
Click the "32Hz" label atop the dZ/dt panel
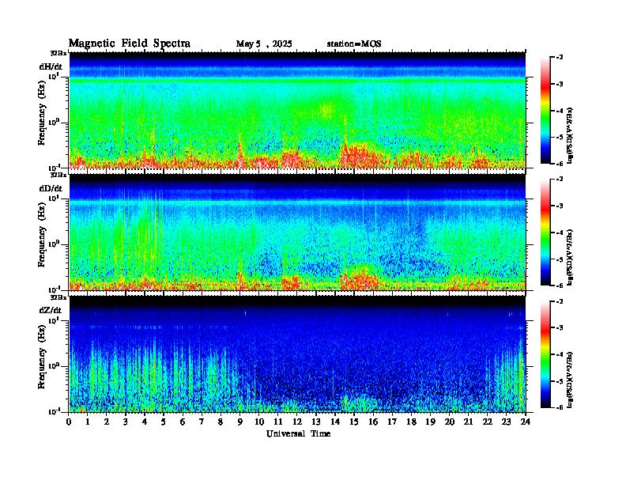click(58, 297)
